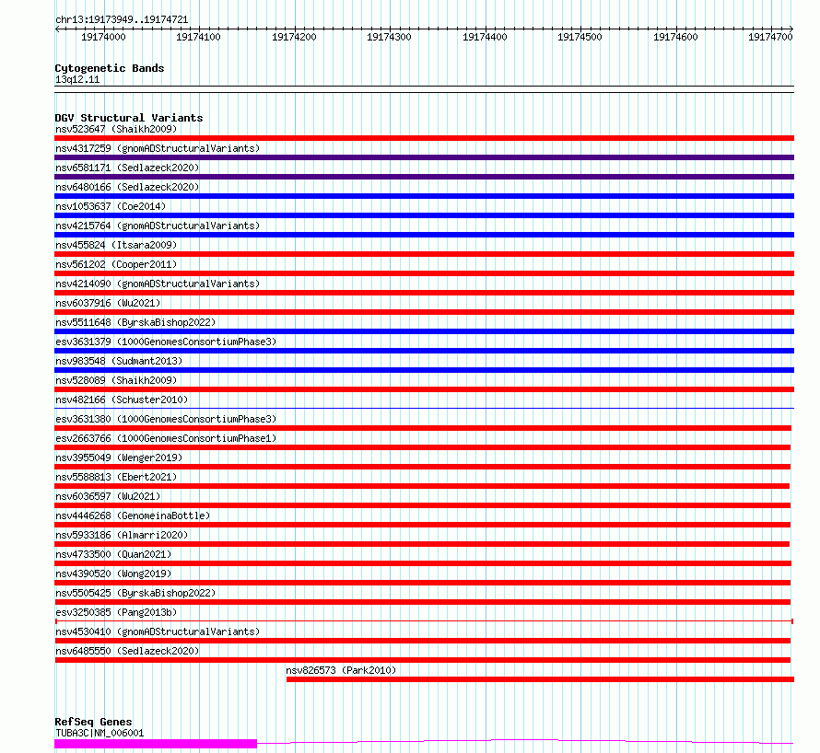Click the nsv561202 (Cooper2011) label

(116, 264)
